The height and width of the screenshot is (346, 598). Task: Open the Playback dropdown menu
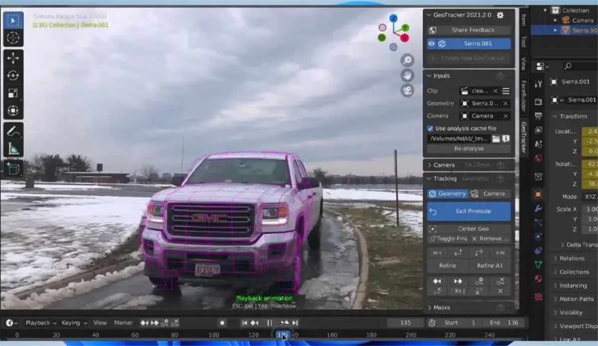point(41,323)
